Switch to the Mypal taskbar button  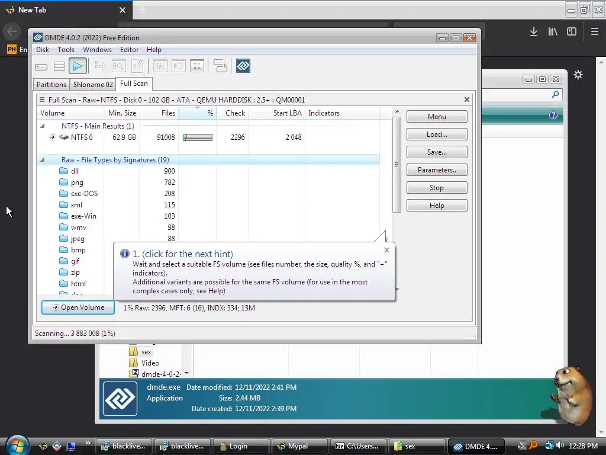coord(299,446)
